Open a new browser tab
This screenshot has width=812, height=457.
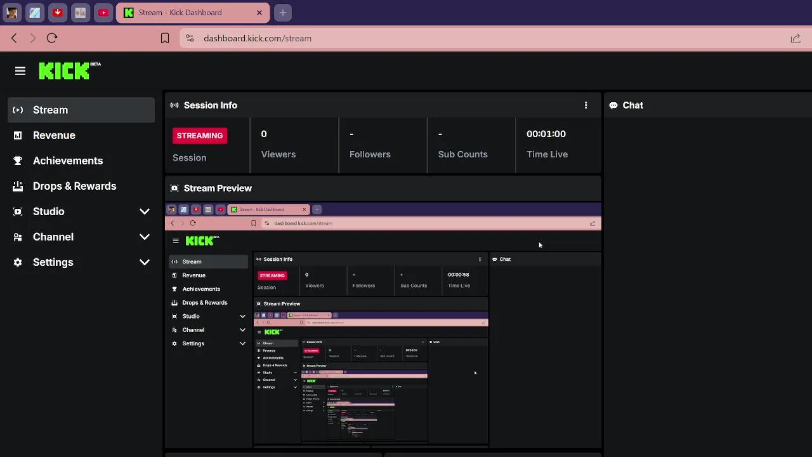[283, 13]
